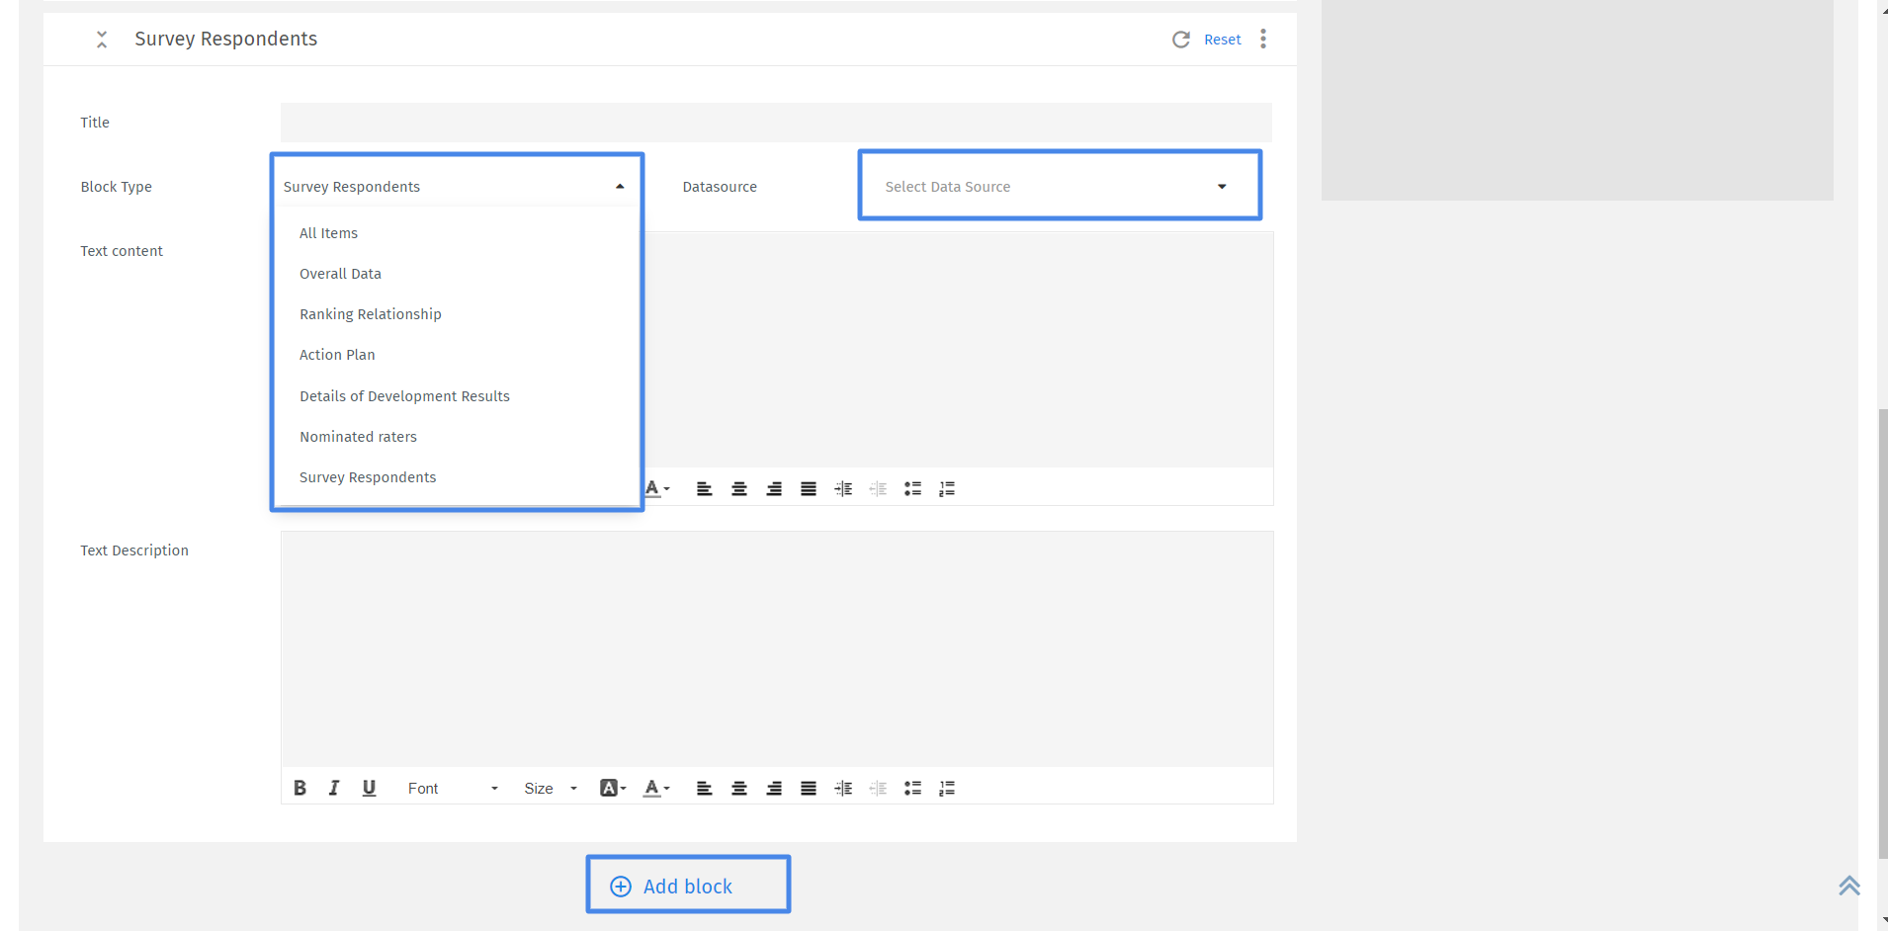Toggle bold formatting in Text Description toolbar
Viewport: 1888px width, 931px height.
coord(300,788)
